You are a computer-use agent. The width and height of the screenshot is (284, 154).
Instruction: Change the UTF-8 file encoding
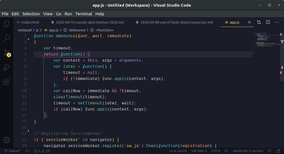tap(215, 151)
